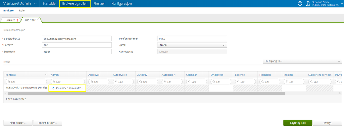
Task: Open the Firmaer menu
Action: click(x=99, y=4)
